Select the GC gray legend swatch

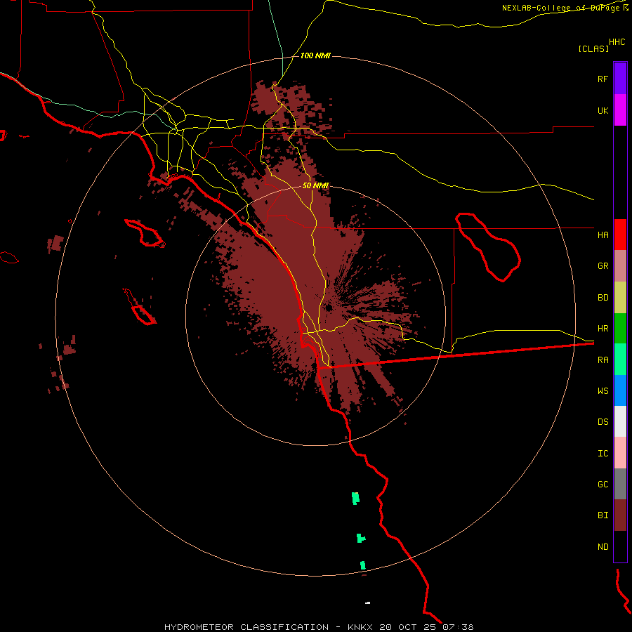[620, 484]
